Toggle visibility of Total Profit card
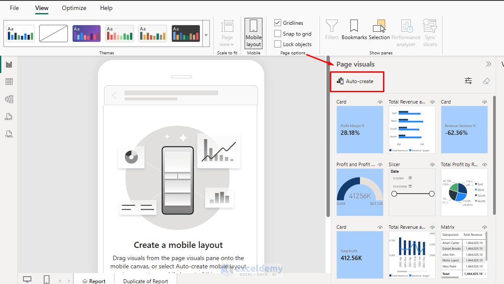Image resolution: width=504 pixels, height=284 pixels. pyautogui.click(x=380, y=227)
